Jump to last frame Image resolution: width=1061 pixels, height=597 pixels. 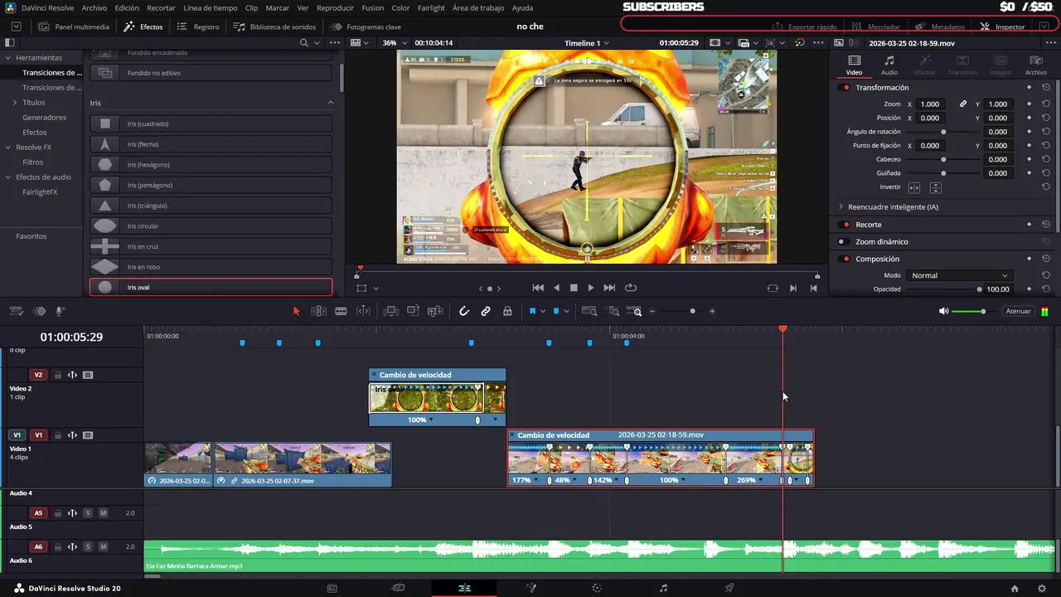(x=609, y=288)
